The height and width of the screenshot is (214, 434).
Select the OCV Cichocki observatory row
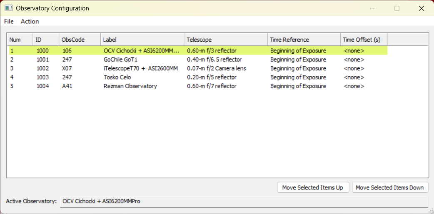coord(197,51)
